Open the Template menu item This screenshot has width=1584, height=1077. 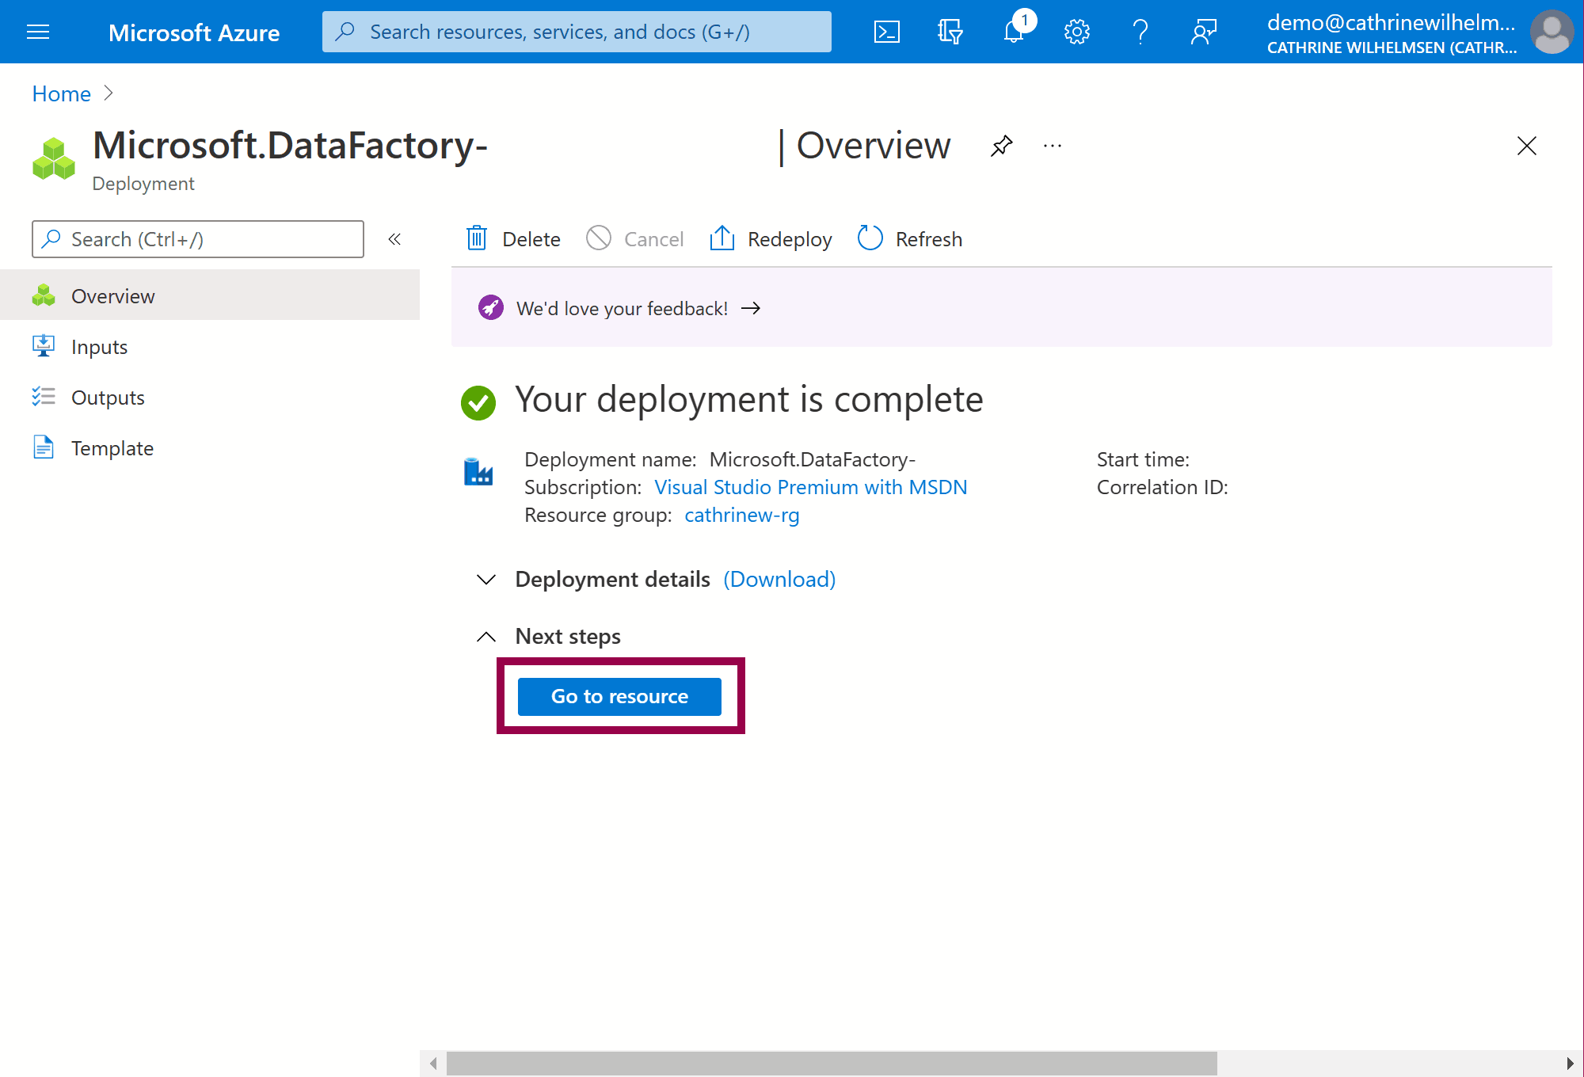112,448
